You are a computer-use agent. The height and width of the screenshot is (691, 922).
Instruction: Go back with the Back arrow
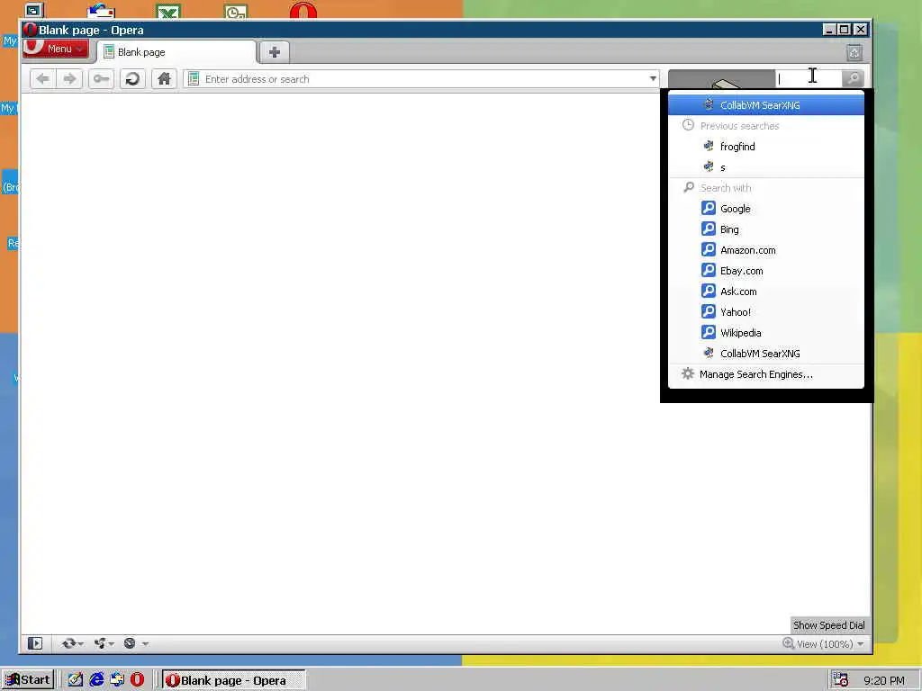(x=43, y=79)
